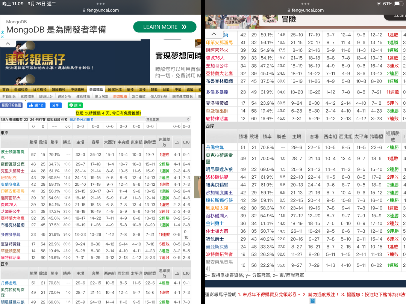Screen dimensions: 406x304
Task: Click the Facebook 讚 12 like button
Action: (x=36, y=105)
